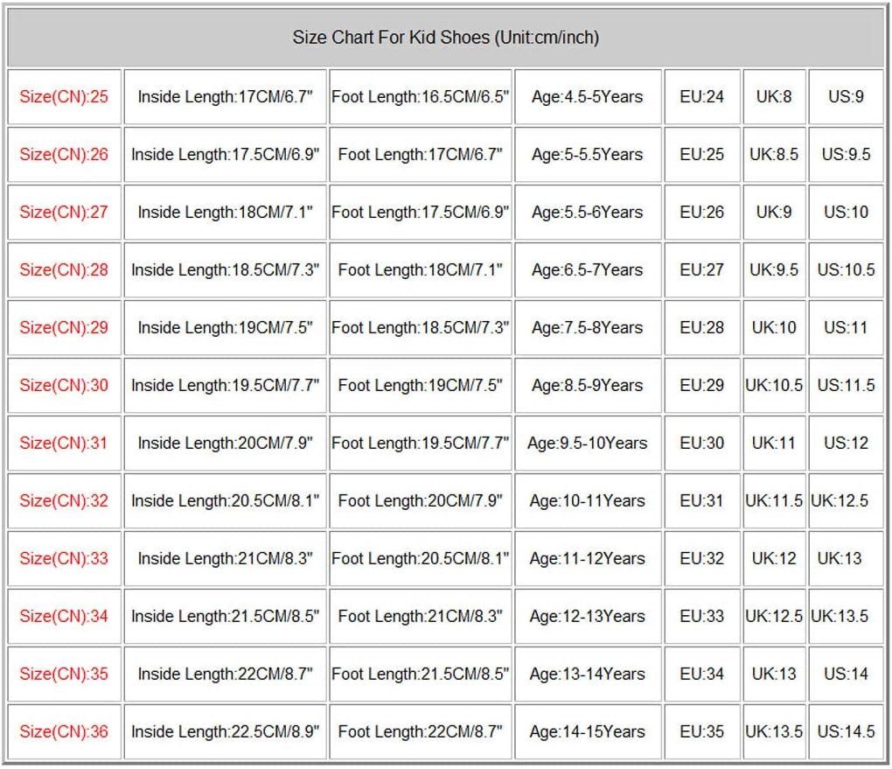The height and width of the screenshot is (769, 892).
Task: Click the Inside Length:17CM/6.7" cell
Action: [225, 96]
